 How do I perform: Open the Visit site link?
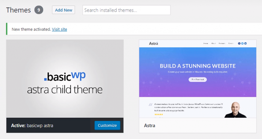(59, 29)
